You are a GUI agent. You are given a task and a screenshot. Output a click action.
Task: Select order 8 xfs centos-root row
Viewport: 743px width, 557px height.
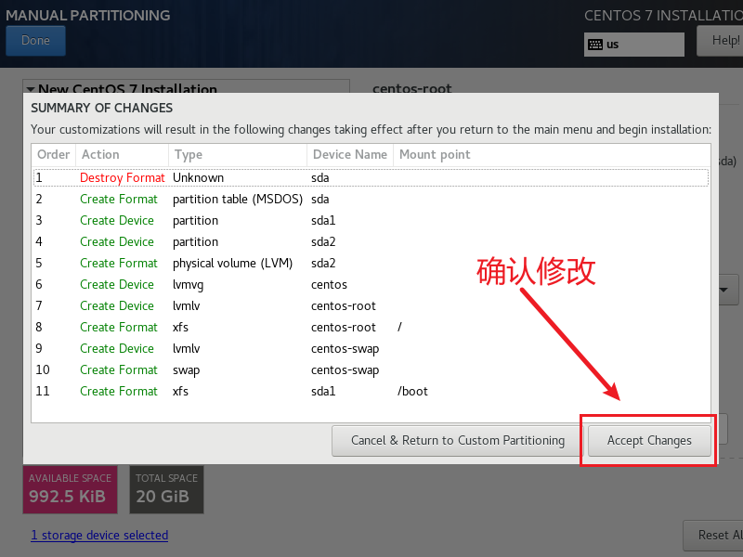point(371,327)
